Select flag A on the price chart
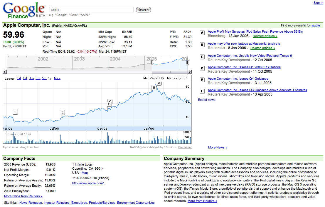 coord(159,83)
